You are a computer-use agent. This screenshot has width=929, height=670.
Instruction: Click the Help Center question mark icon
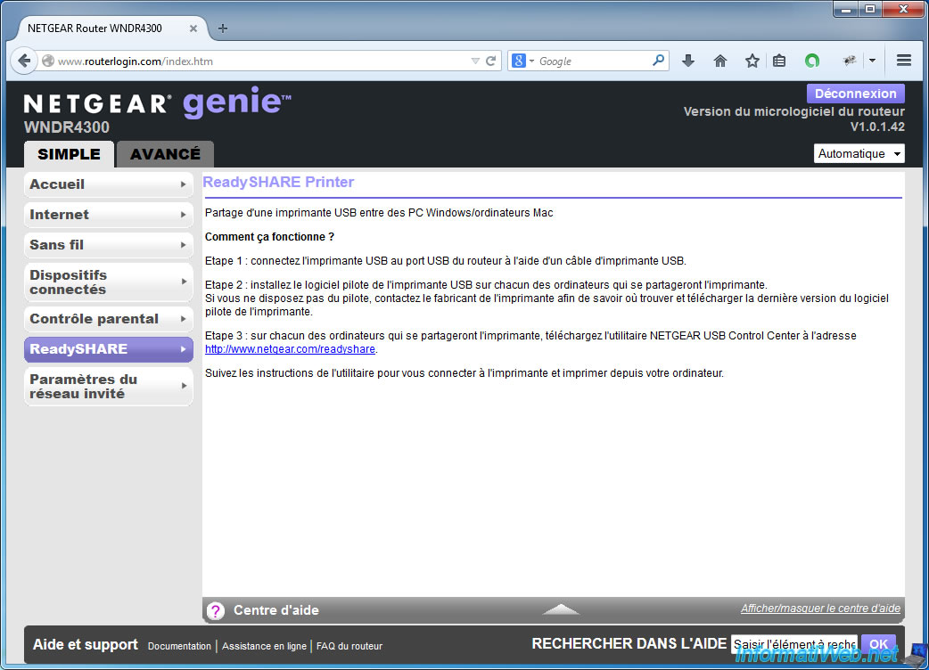(216, 611)
